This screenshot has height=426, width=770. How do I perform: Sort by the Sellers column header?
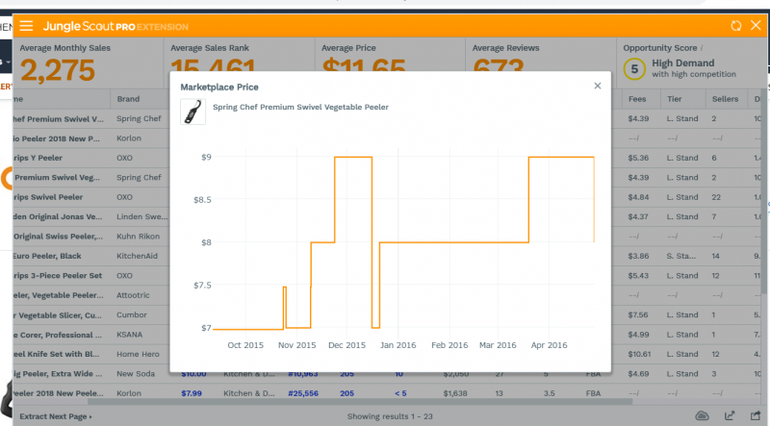pos(725,99)
